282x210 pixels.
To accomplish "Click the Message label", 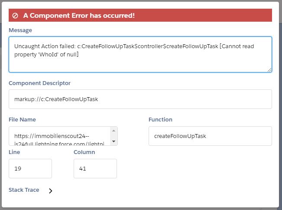I will 20,30.
